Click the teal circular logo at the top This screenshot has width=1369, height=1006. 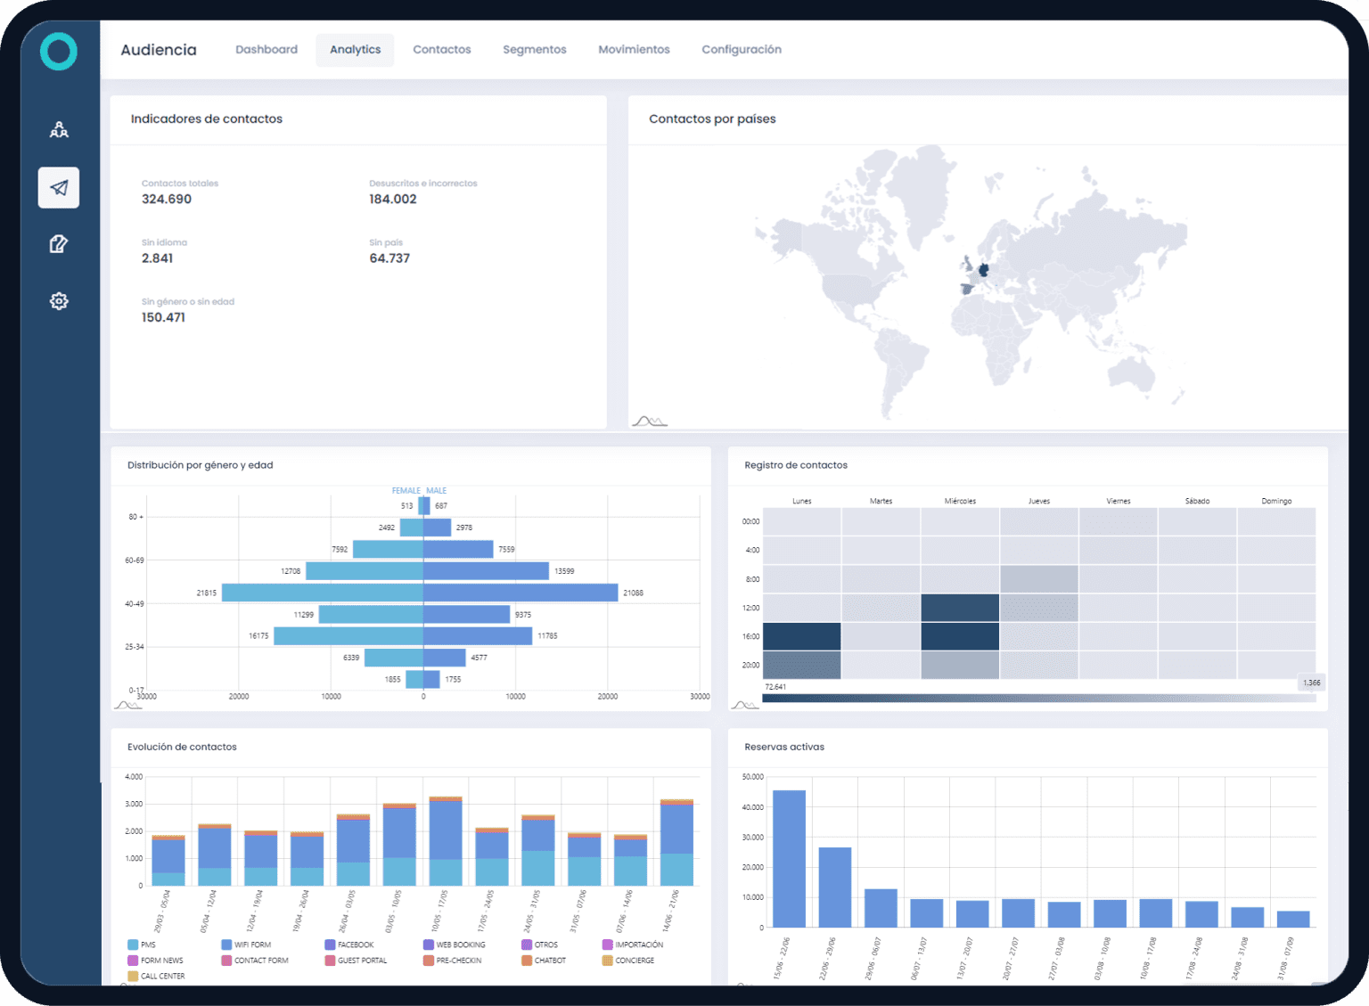[58, 52]
